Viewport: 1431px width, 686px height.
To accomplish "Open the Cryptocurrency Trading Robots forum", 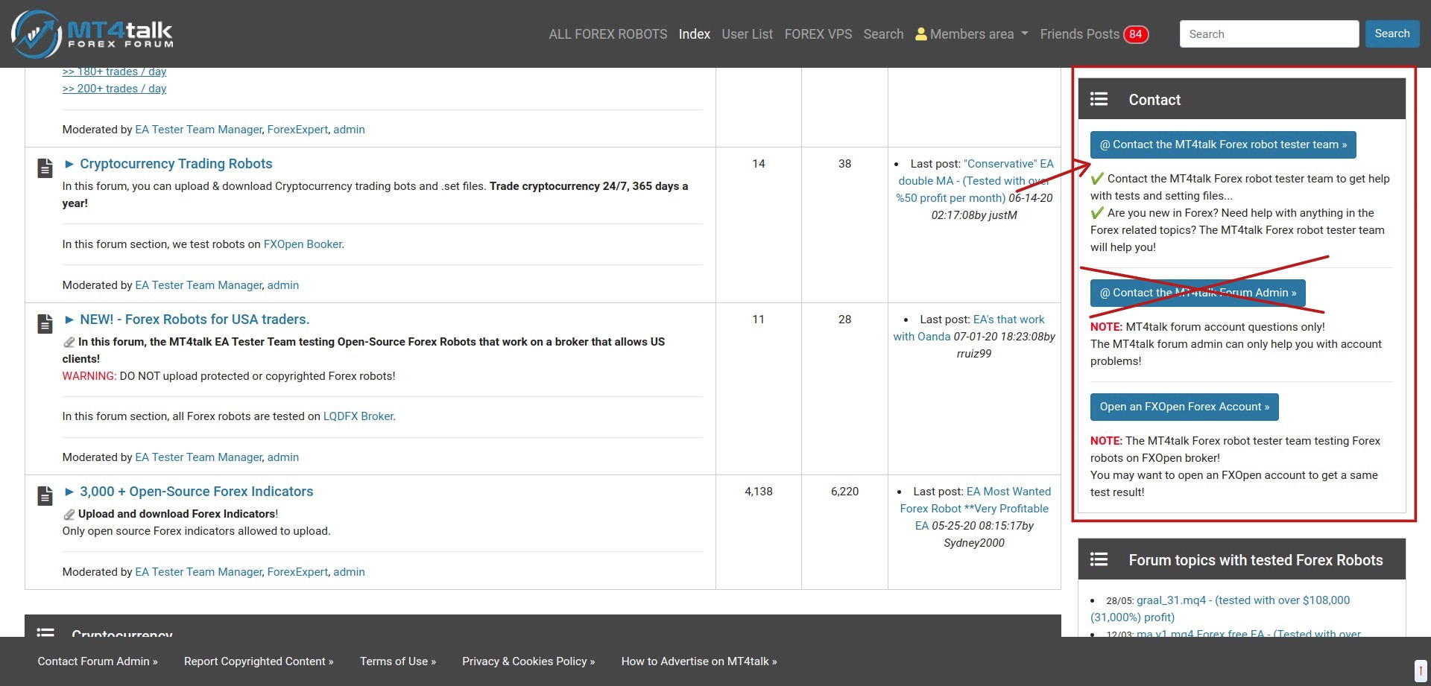I will 176,164.
